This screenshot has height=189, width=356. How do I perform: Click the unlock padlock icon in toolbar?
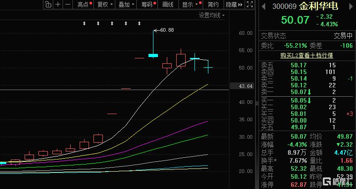tap(48, 4)
